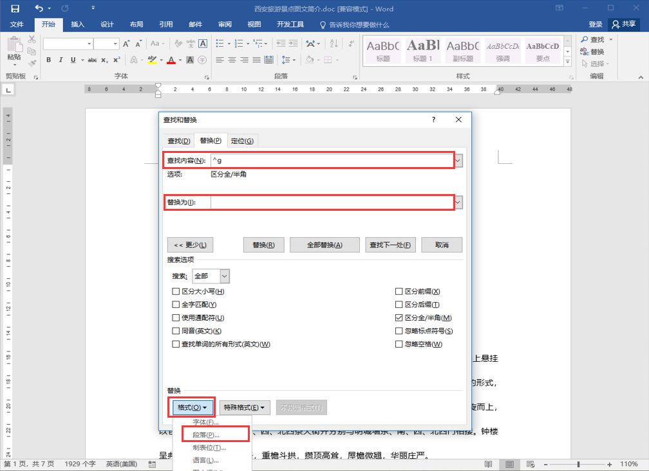Image resolution: width=649 pixels, height=471 pixels.
Task: Open the 格式(O) dropdown button
Action: (x=192, y=407)
